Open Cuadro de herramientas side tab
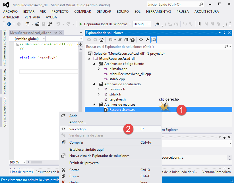234x183 pixels. [x=5, y=48]
